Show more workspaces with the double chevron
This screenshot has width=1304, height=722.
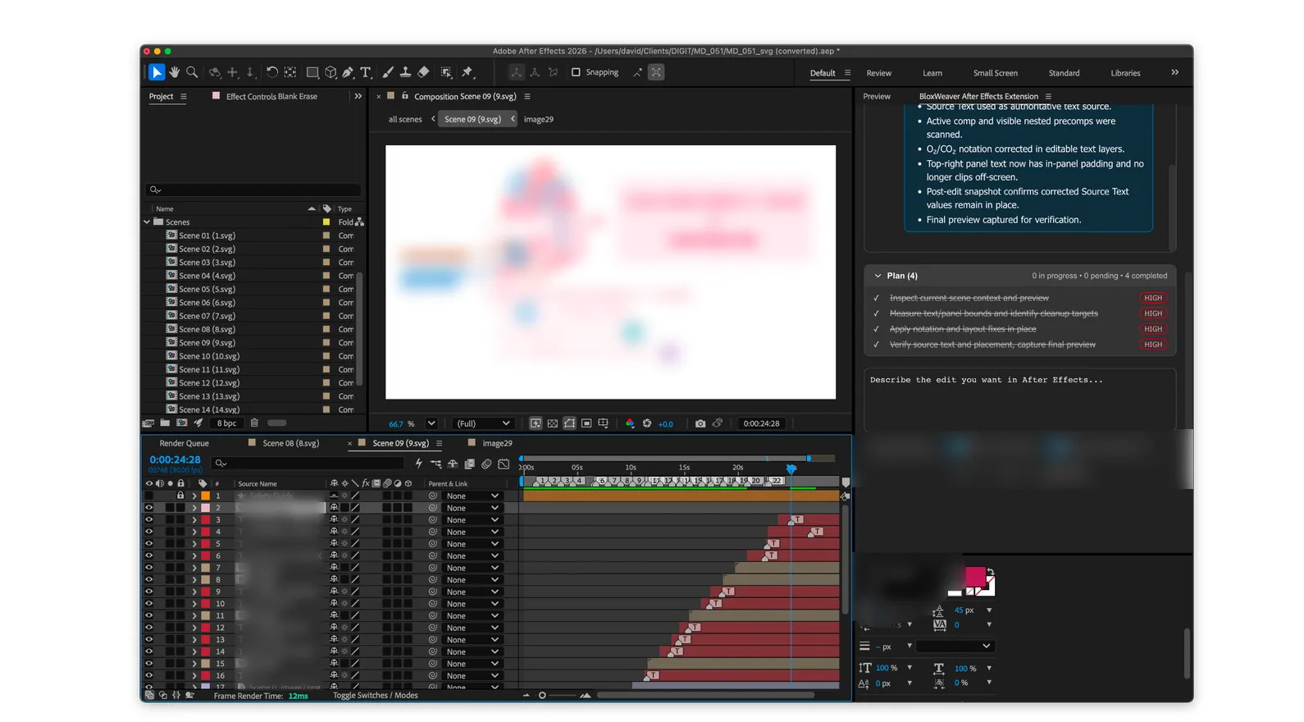(x=1174, y=72)
